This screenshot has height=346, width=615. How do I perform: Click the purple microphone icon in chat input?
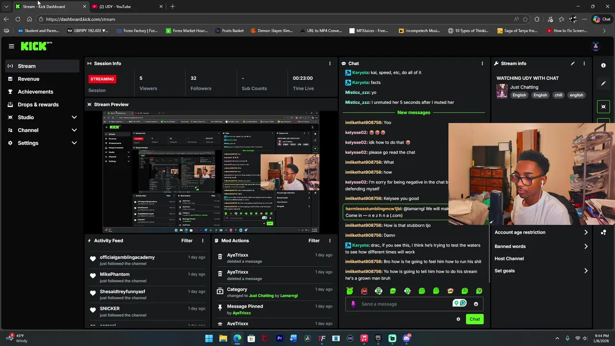(353, 304)
